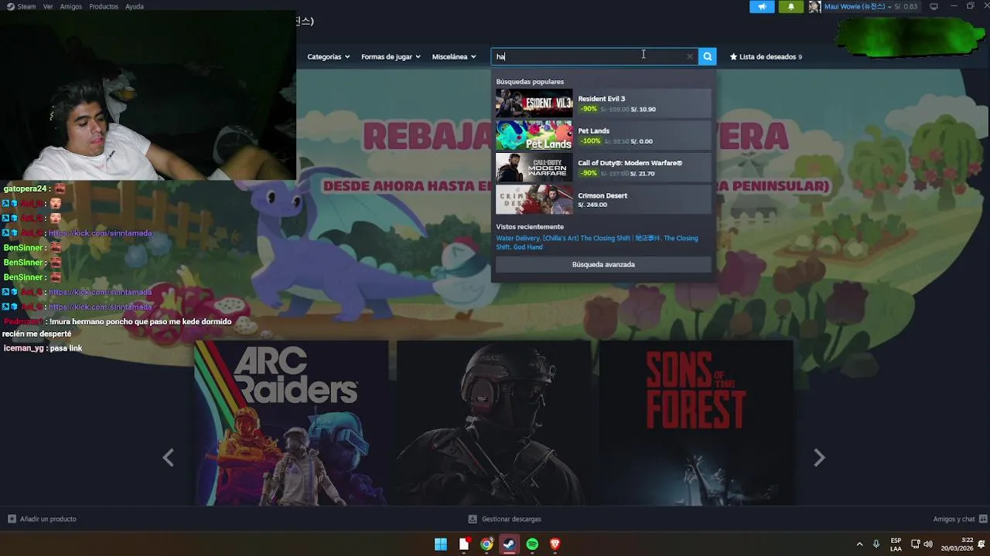The image size is (990, 556).
Task: Toggle Big Picture mode monitor icon
Action: coord(934,6)
